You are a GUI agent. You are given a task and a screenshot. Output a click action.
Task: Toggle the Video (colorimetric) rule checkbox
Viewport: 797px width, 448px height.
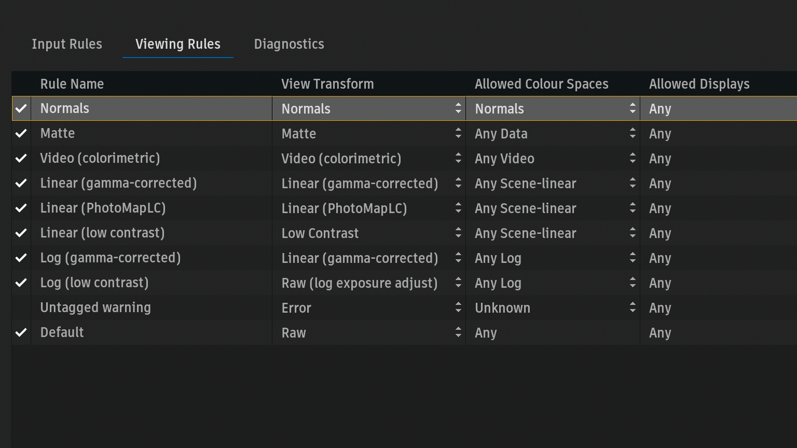[x=21, y=158]
